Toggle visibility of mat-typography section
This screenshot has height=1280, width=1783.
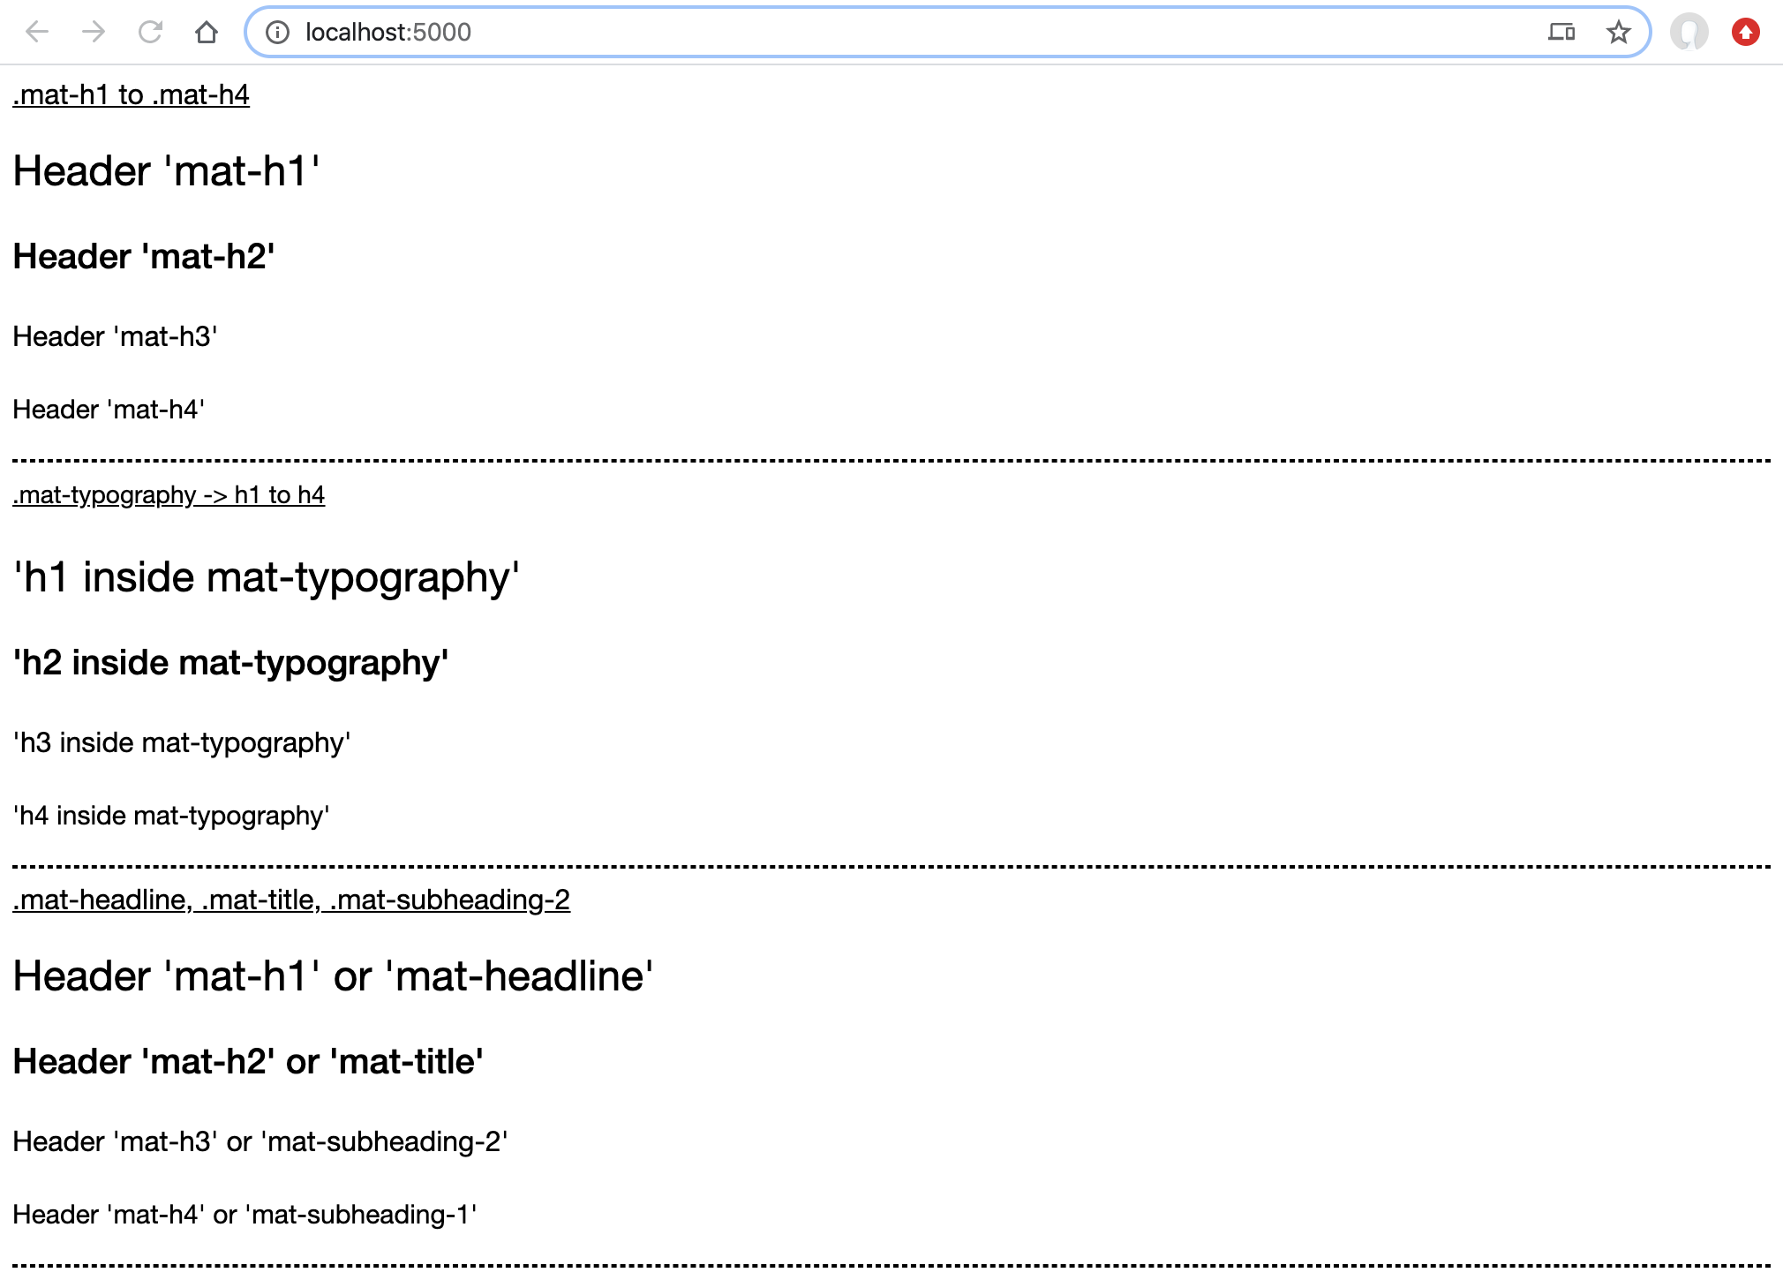pyautogui.click(x=169, y=494)
